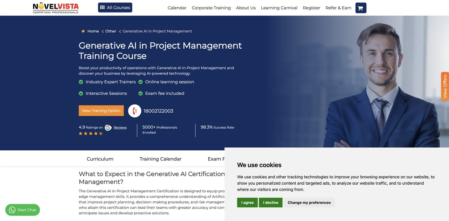Click the green check next to Industry Expert Trainers

coord(81,82)
